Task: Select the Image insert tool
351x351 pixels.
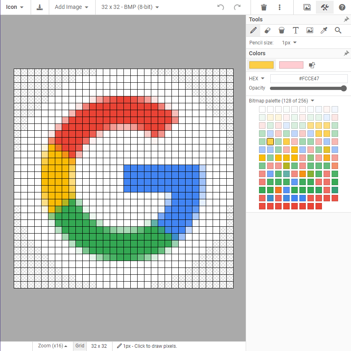Action: click(x=310, y=30)
